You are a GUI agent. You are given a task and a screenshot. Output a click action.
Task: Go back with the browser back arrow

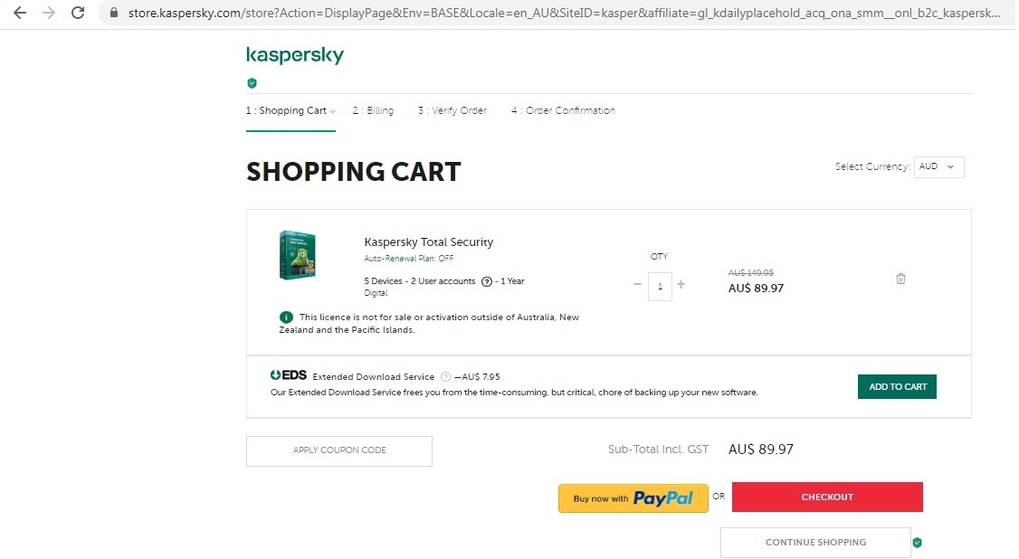coord(19,14)
